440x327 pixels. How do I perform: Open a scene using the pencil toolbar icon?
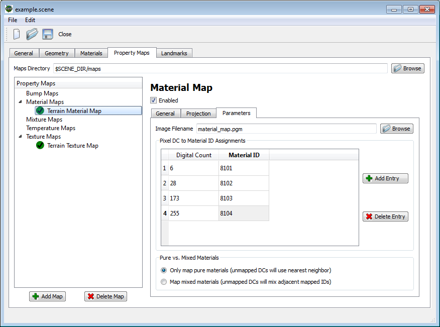(x=32, y=34)
